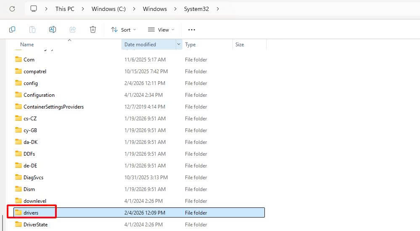Select the DriverState folder
This screenshot has height=231, width=420.
point(139,225)
